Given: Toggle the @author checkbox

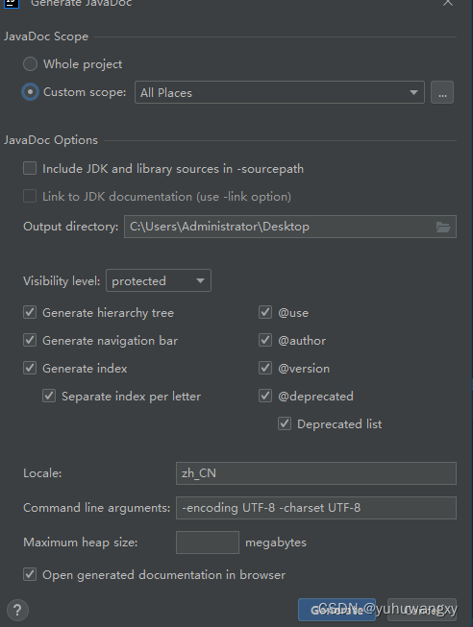Looking at the screenshot, I should pyautogui.click(x=265, y=340).
